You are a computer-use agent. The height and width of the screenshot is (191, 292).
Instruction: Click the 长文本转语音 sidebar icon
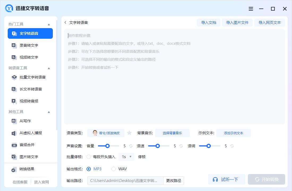pos(14,89)
